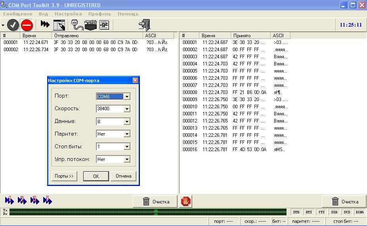Click the скор. status bar field
This screenshot has height=226, width=367.
pyautogui.click(x=255, y=221)
